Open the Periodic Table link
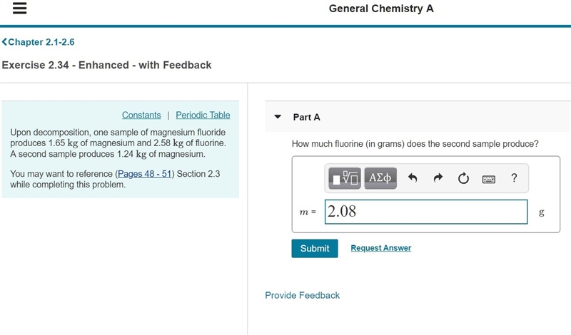 (x=203, y=115)
